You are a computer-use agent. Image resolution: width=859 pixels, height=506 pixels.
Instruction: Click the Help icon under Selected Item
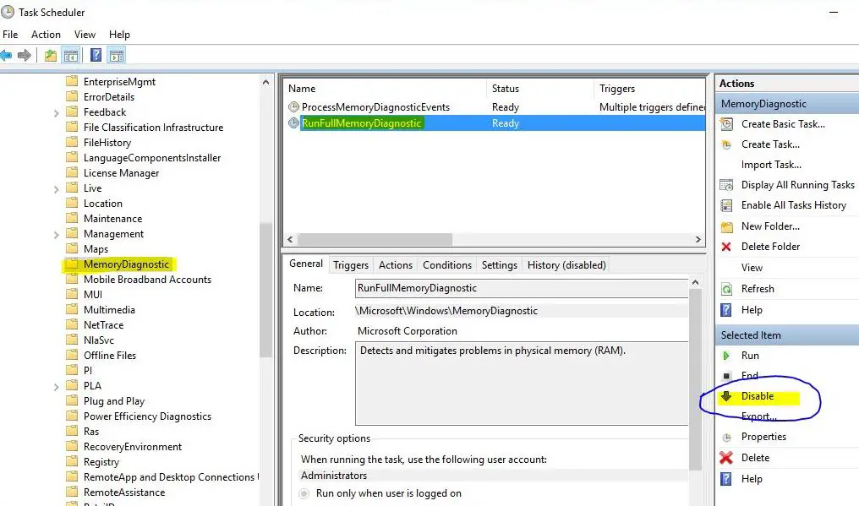[x=726, y=479]
